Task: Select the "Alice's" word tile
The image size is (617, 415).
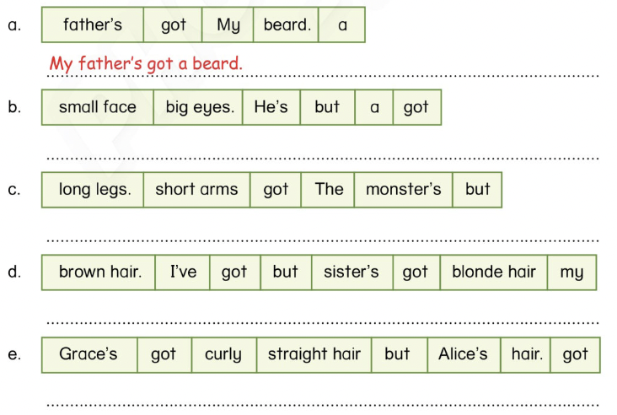Action: pyautogui.click(x=463, y=354)
